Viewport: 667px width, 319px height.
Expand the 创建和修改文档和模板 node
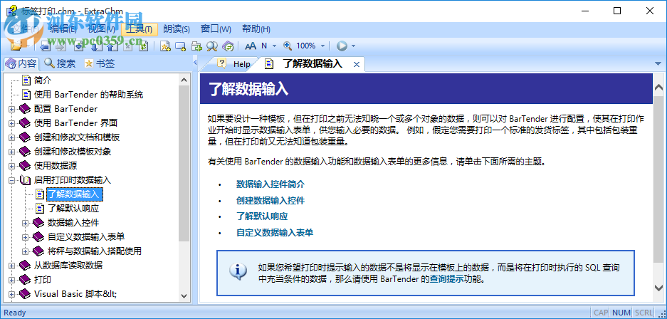(x=11, y=137)
